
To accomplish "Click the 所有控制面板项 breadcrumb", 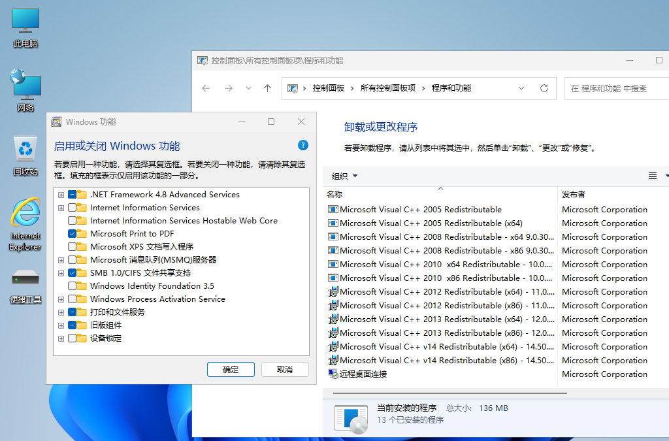I will click(x=388, y=88).
